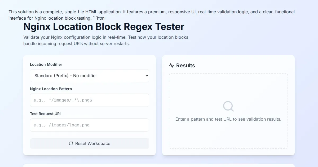Click the 'Nginx Location Block Regex Tester' heading

pos(104,27)
